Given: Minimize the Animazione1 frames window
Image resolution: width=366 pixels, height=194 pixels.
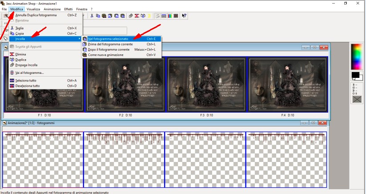Looking at the screenshot, I should click(x=306, y=48).
